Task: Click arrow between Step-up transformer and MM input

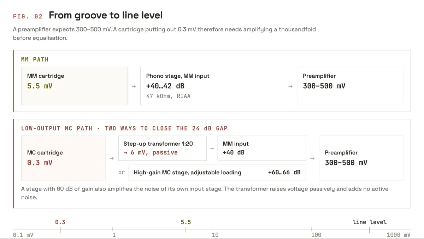Action: (212, 148)
